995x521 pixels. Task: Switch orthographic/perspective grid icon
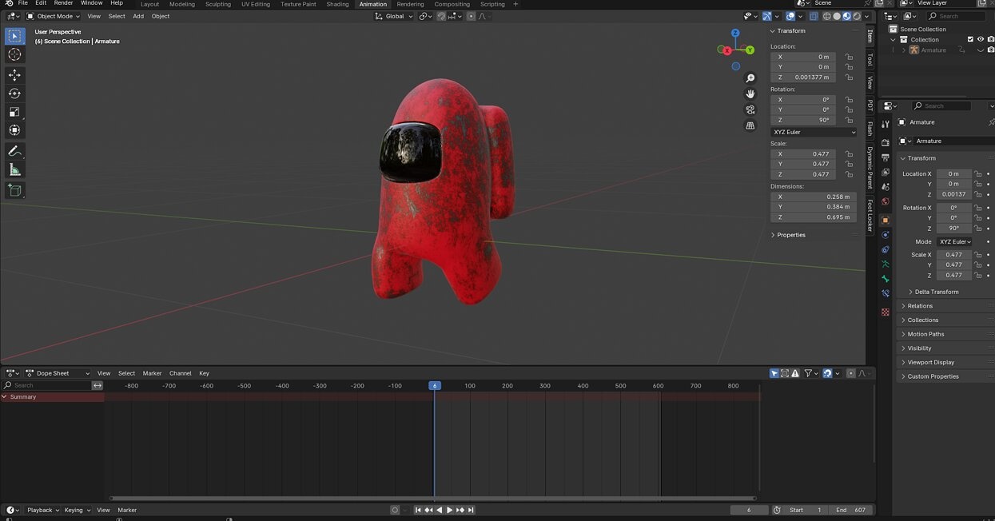point(750,125)
